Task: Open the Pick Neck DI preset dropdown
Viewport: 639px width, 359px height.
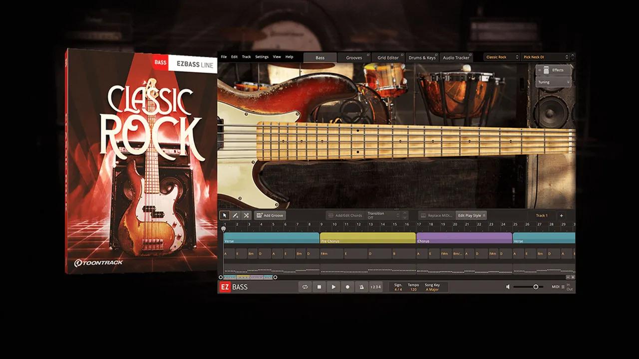Action: tap(545, 57)
